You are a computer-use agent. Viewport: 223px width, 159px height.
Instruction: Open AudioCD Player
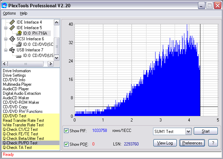coord(16,89)
